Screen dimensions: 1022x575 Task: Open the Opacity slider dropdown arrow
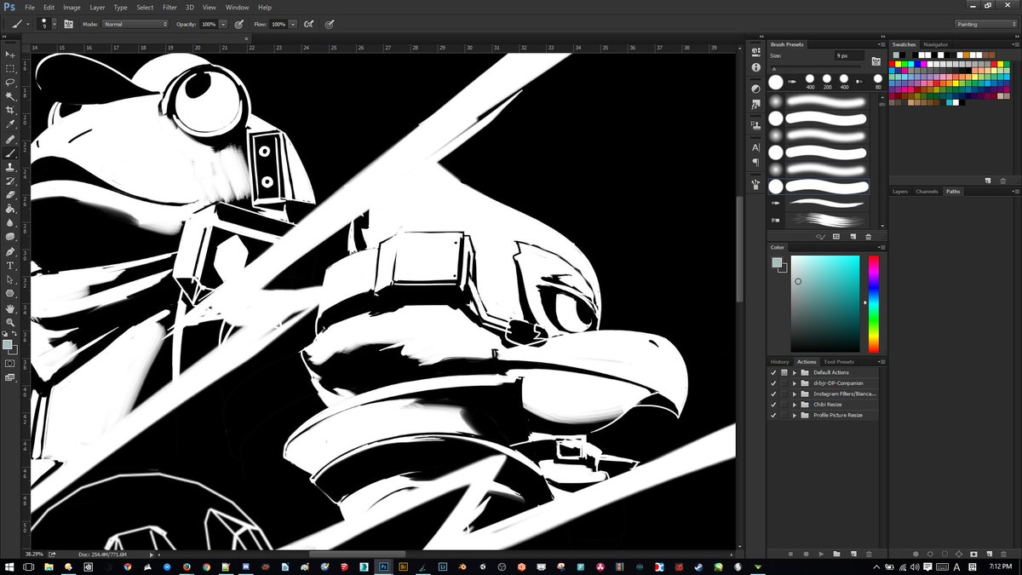tap(223, 24)
